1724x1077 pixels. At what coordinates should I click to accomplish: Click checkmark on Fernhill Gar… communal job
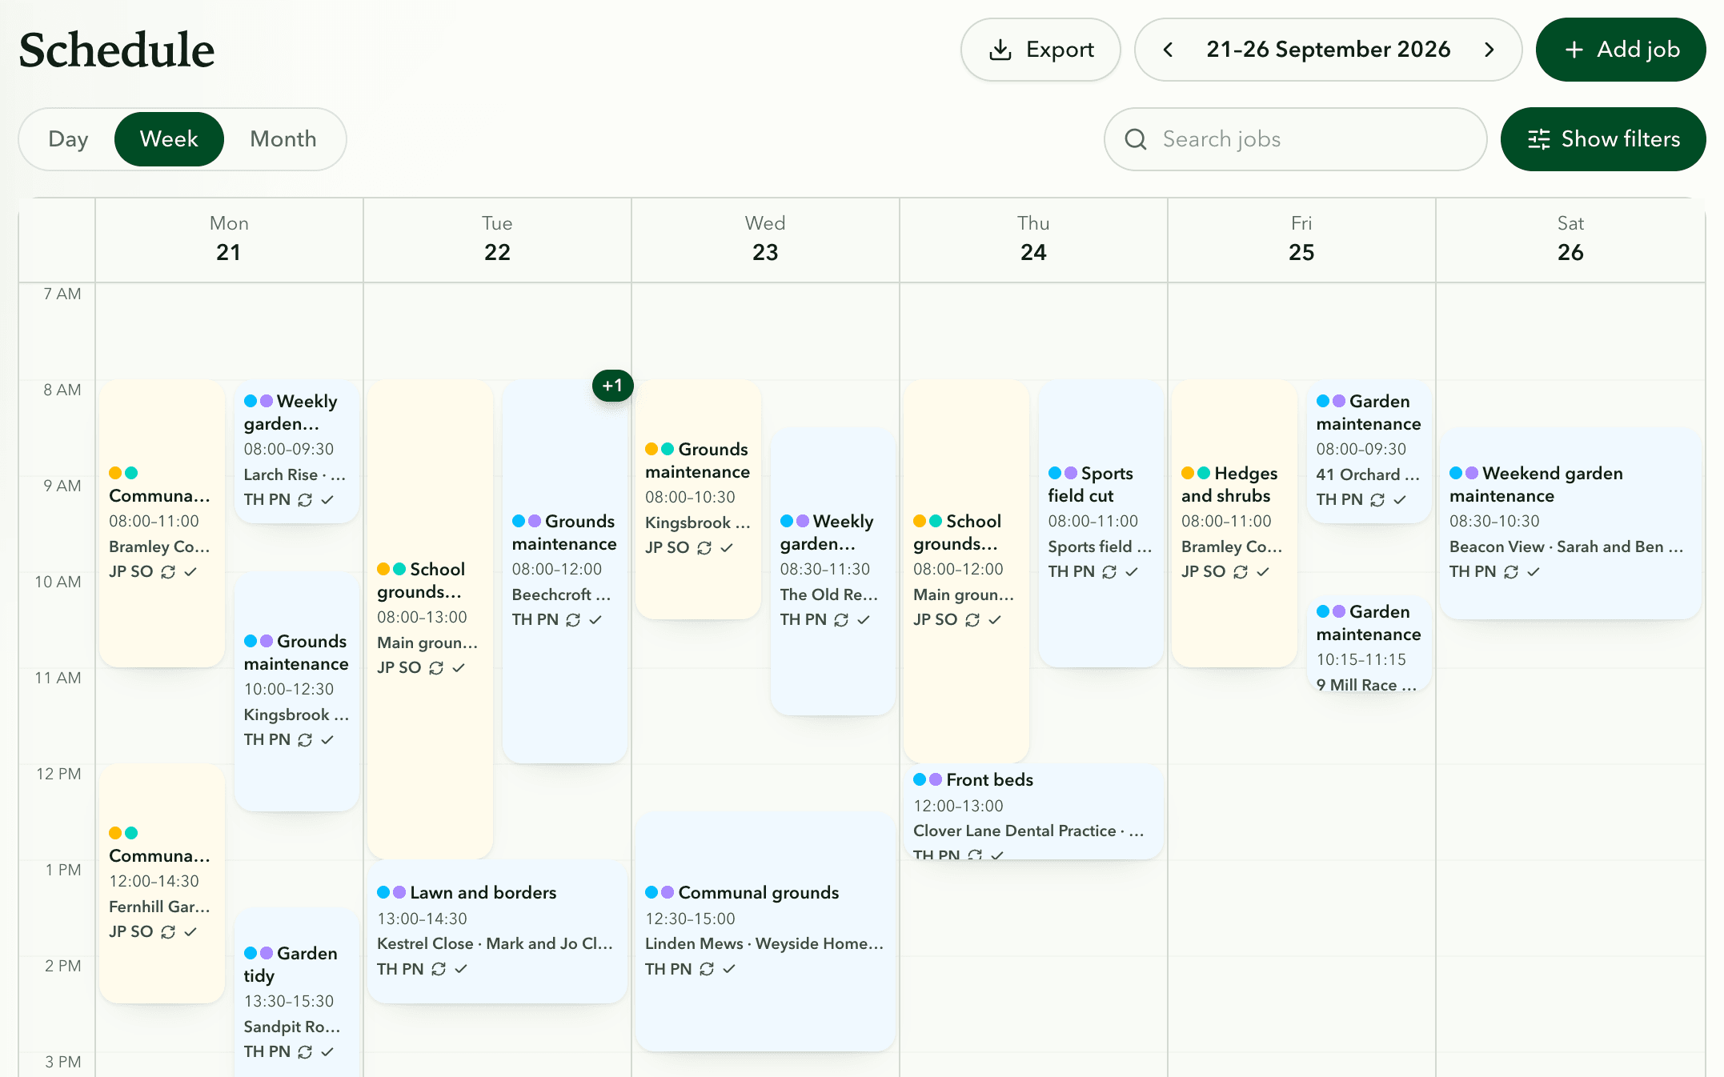pos(190,931)
